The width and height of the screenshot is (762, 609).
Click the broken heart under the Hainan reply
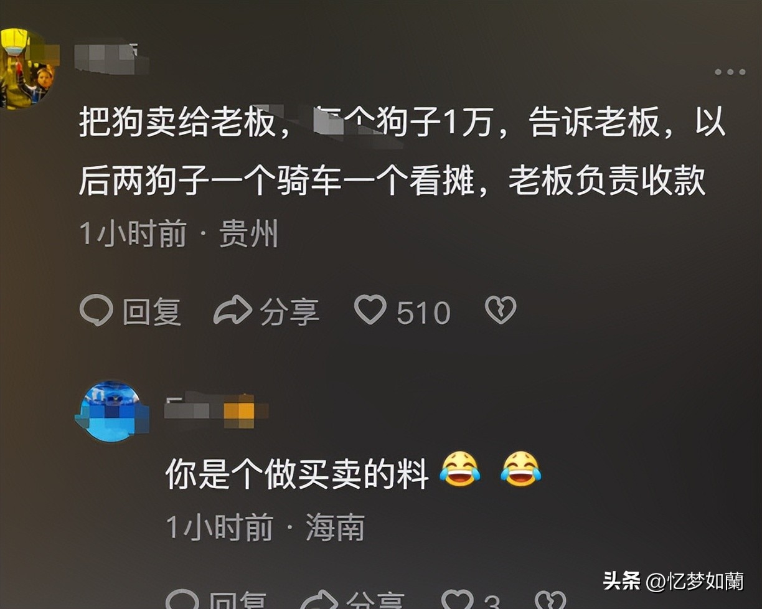click(x=550, y=600)
